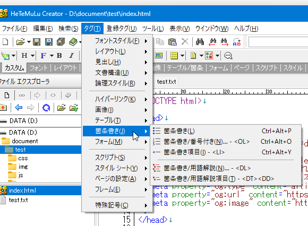308x226 pixels.
Task: Click the yellow document page icon
Action: pos(193,56)
